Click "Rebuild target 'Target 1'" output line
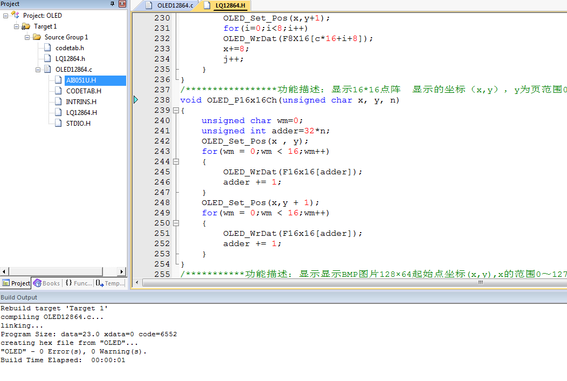The image size is (567, 381). 54,308
